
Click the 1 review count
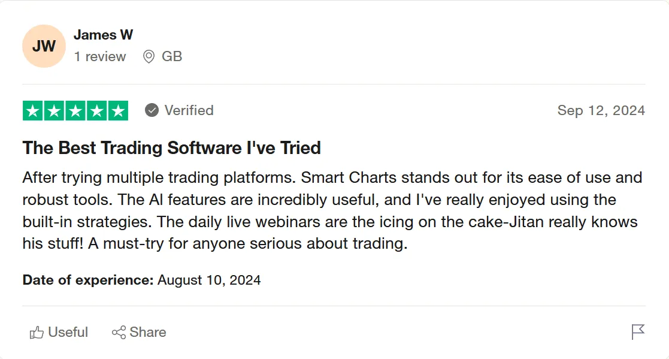(100, 56)
